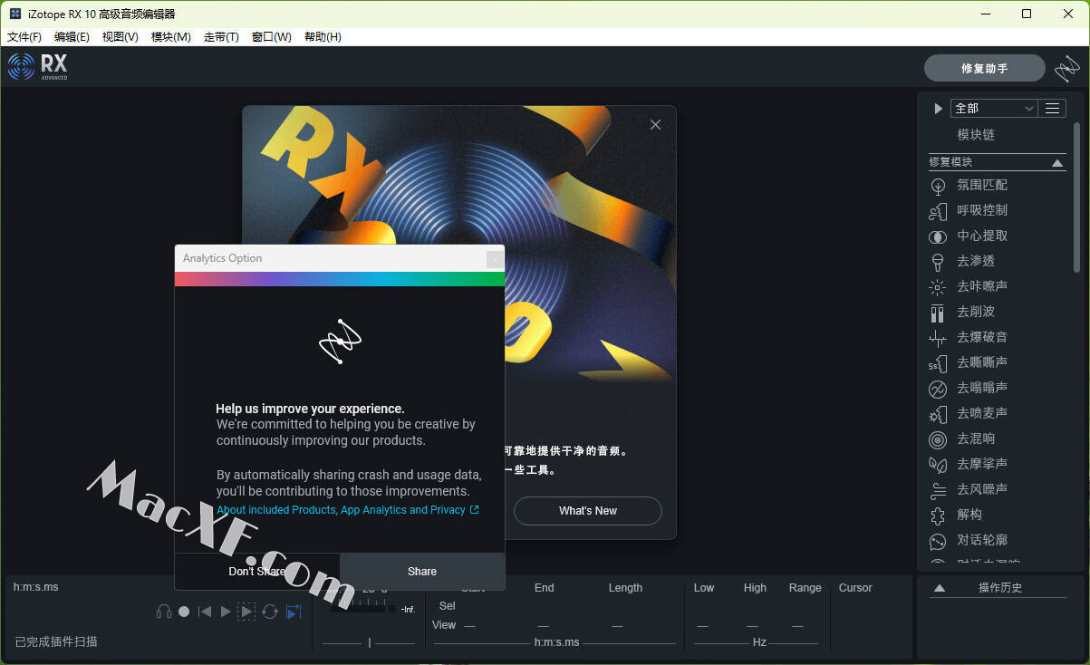Screen dimensions: 1090x665
Task: Click the Share button in Analytics dialog
Action: pos(422,571)
